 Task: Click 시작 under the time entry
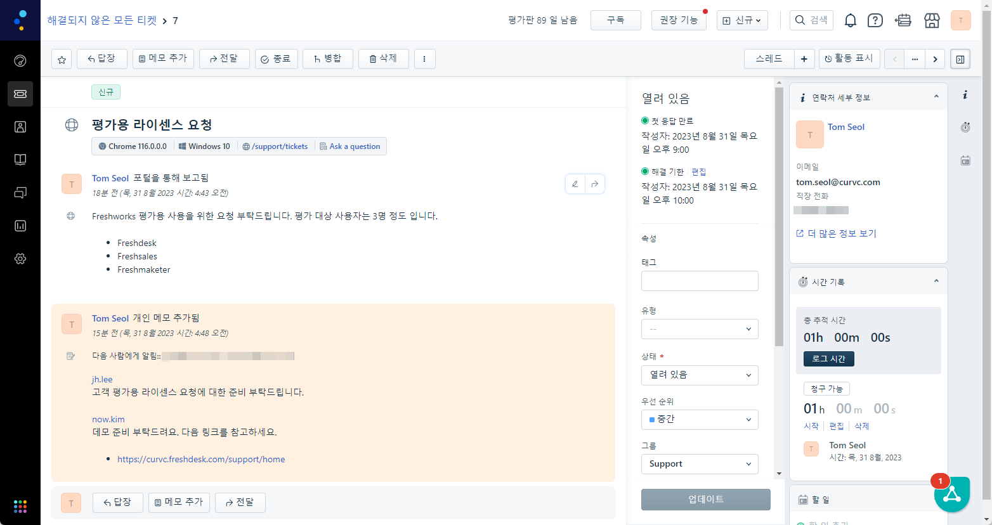tap(811, 426)
